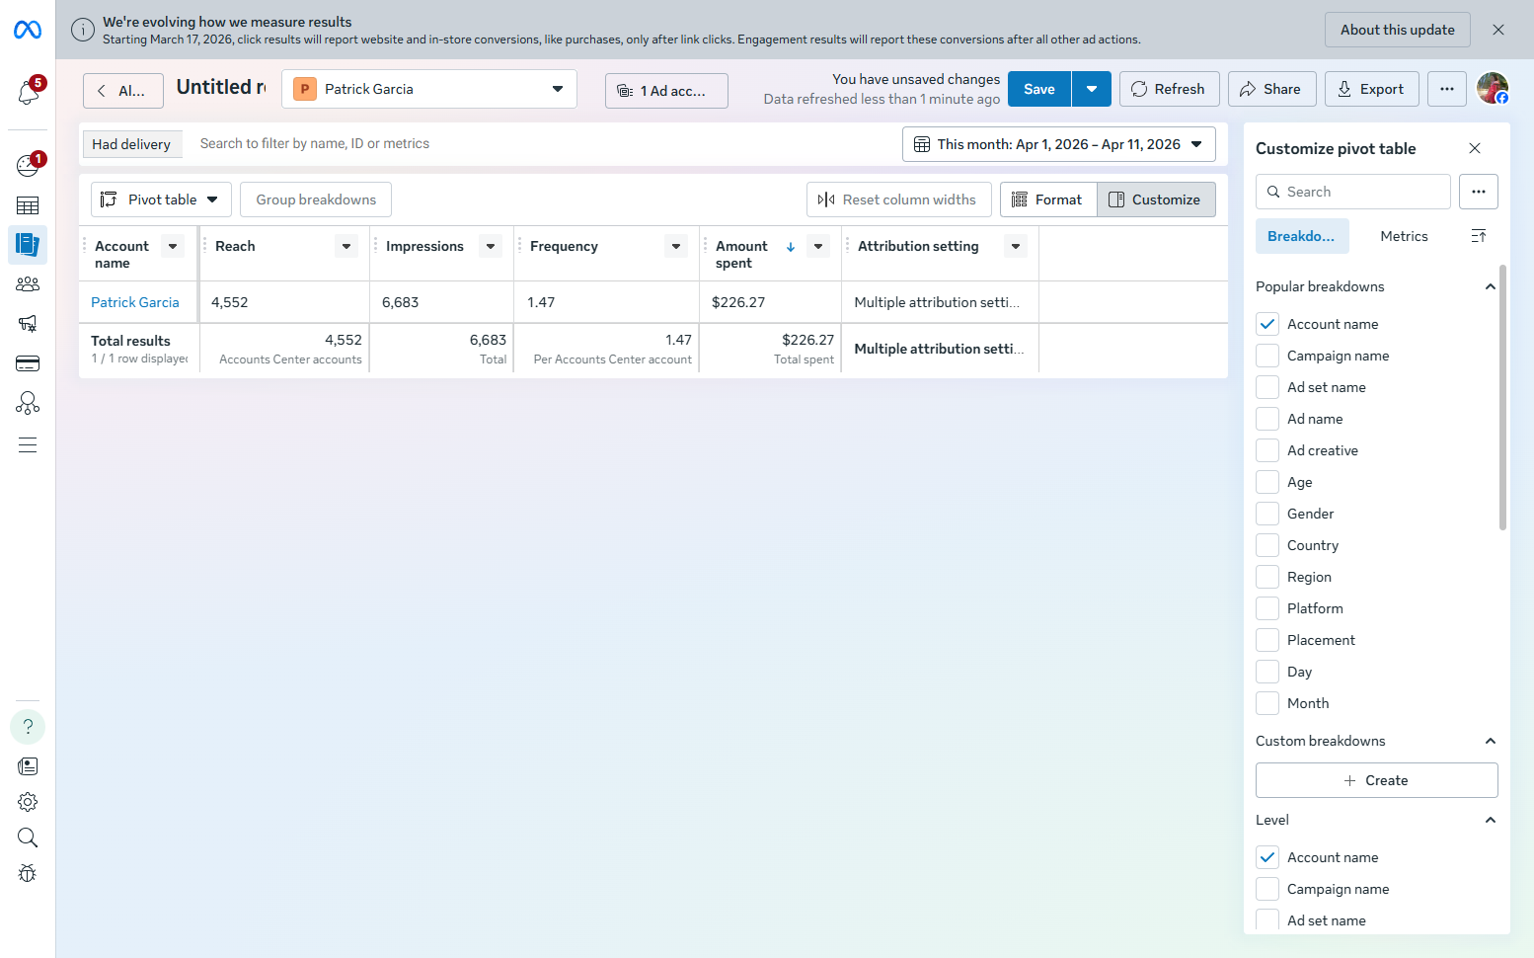Viewport: 1534px width, 958px height.
Task: Open Settings gear icon in sidebar
Action: pyautogui.click(x=28, y=802)
